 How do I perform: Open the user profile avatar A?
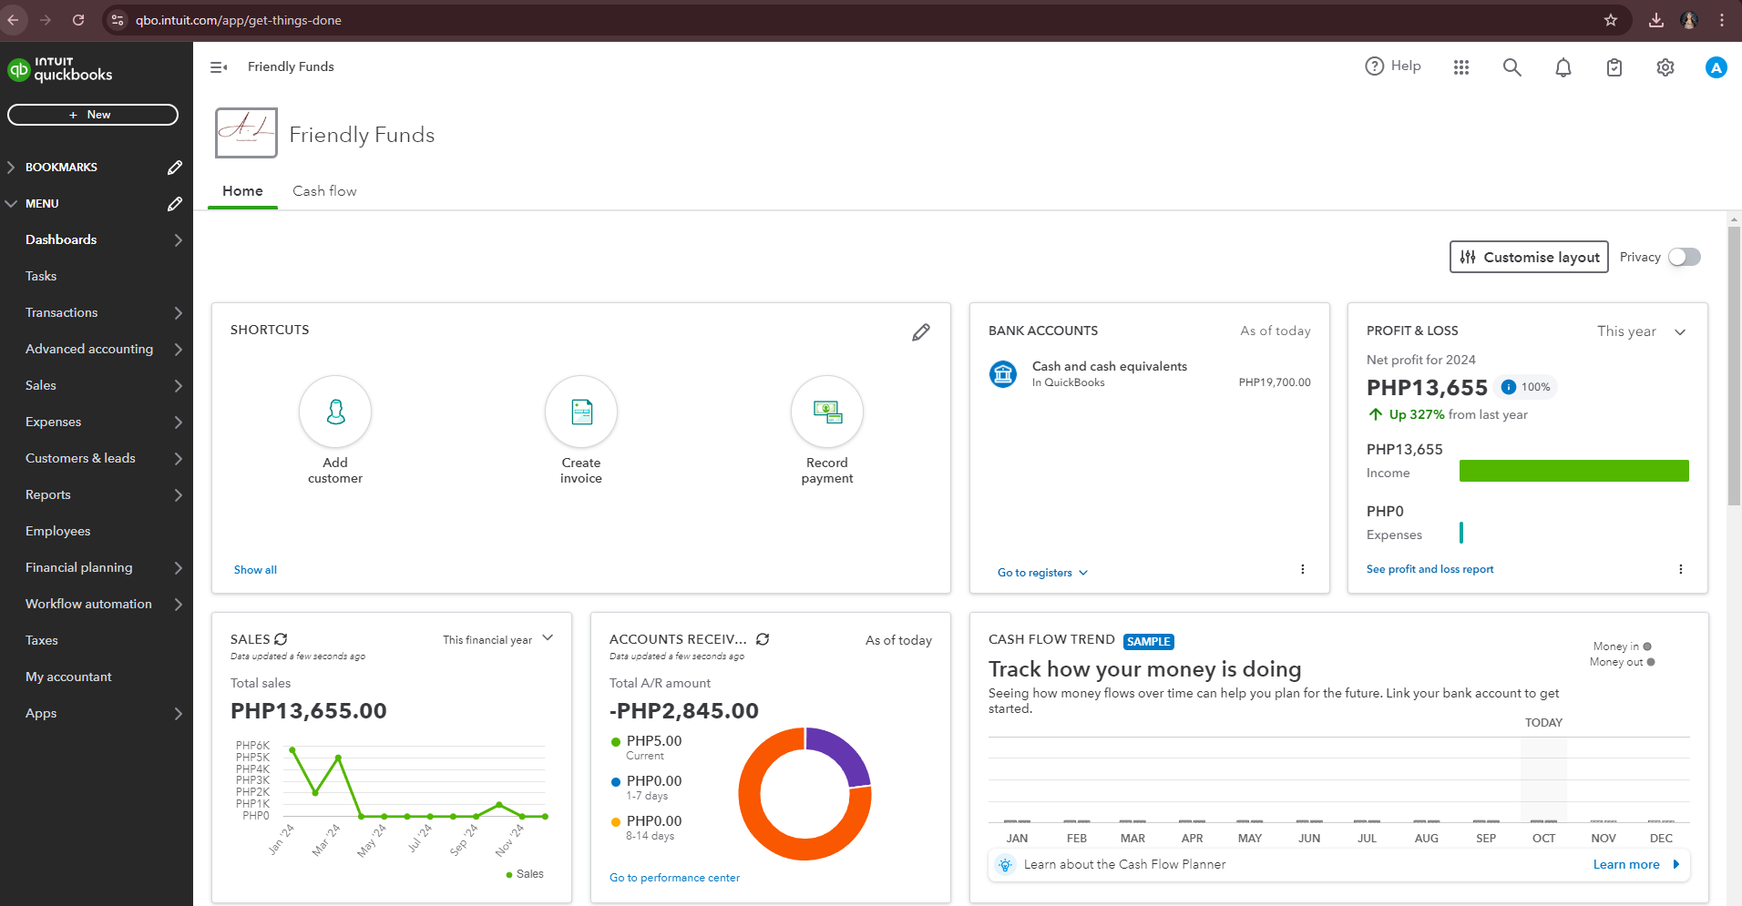pos(1716,67)
